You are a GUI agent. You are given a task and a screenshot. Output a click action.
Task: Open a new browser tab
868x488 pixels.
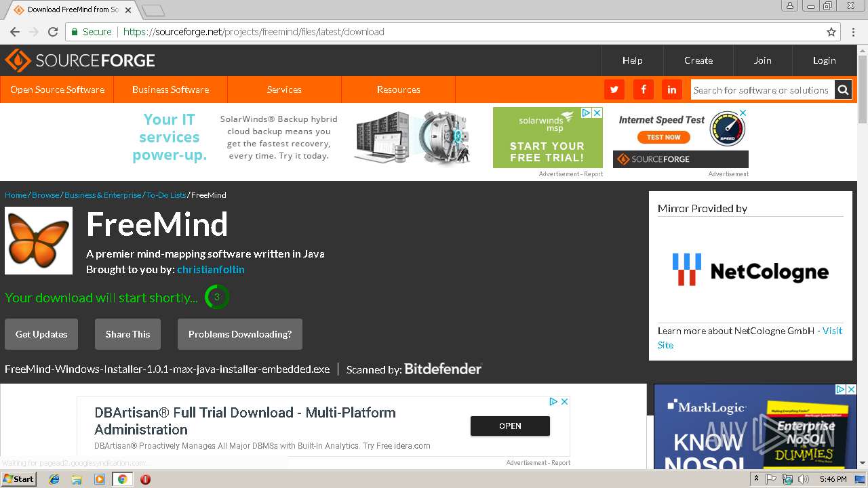(x=153, y=10)
